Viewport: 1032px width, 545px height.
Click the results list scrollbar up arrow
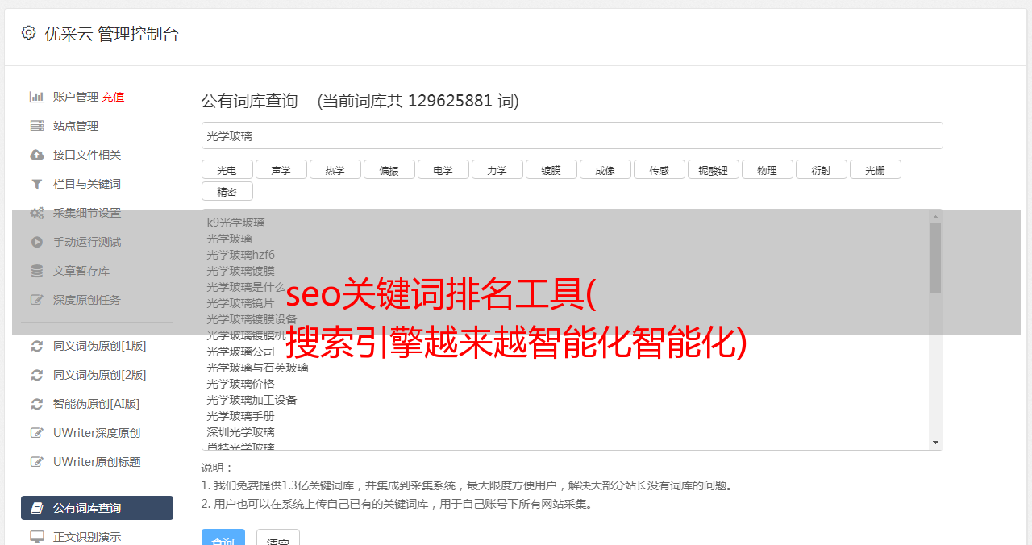pos(935,216)
